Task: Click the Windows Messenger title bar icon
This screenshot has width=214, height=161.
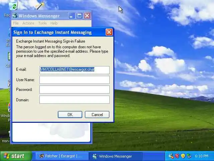Action: tap(15, 16)
